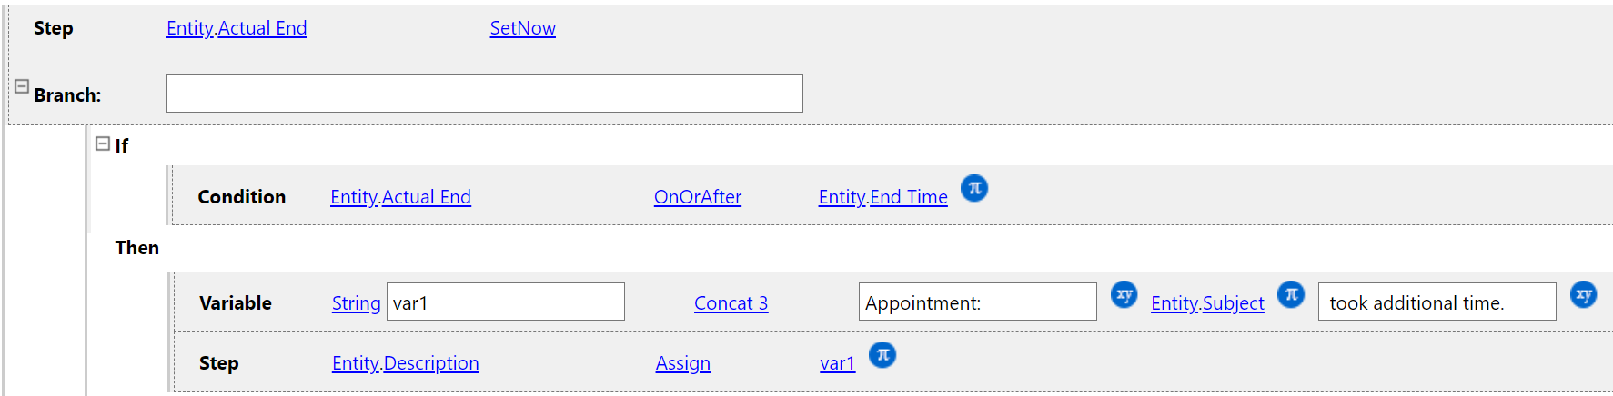The image size is (1613, 396).
Task: Open the Entity.Actual End link in top Step
Action: (x=237, y=28)
